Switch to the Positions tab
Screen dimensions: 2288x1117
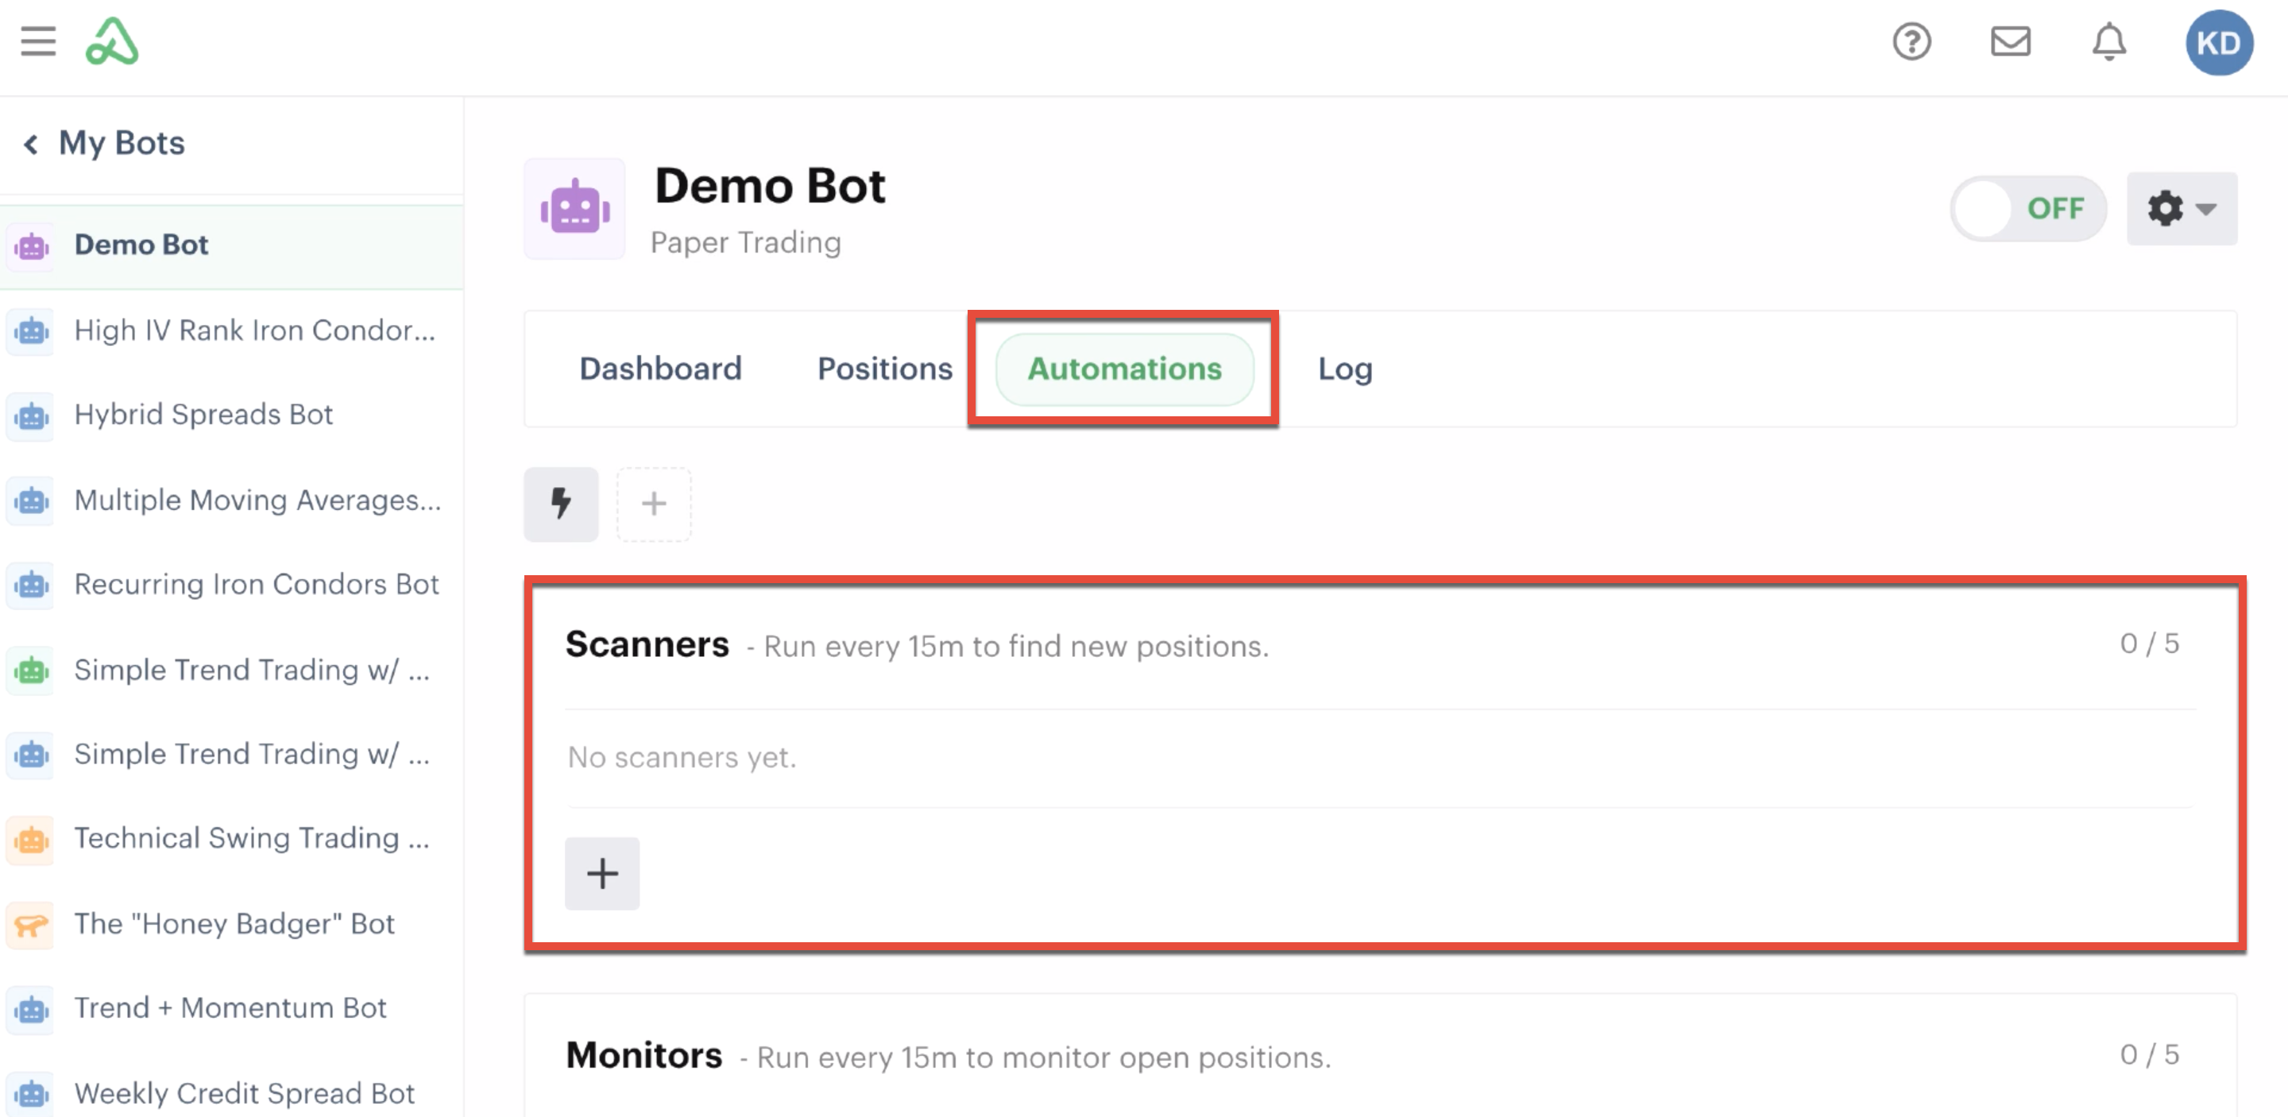click(885, 369)
